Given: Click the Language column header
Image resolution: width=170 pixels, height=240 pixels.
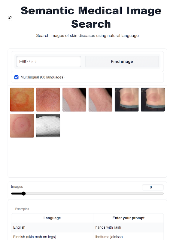Looking at the screenshot, I should point(52,218).
